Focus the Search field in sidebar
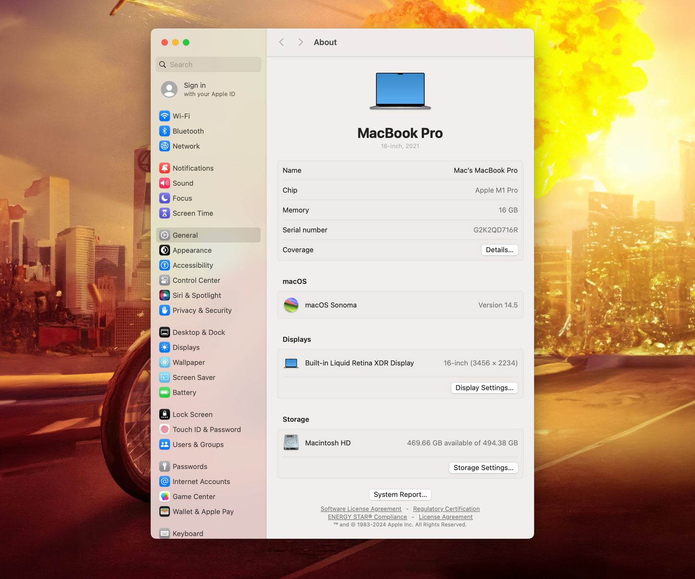 208,64
